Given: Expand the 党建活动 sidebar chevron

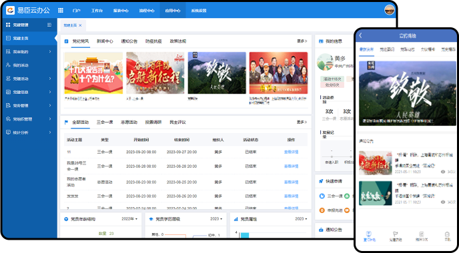Looking at the screenshot, I should [50, 79].
